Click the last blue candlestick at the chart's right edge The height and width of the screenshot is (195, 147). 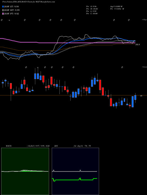[x=135, y=97]
